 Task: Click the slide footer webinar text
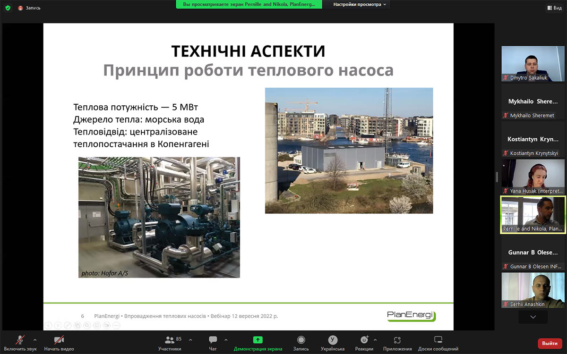pos(186,316)
